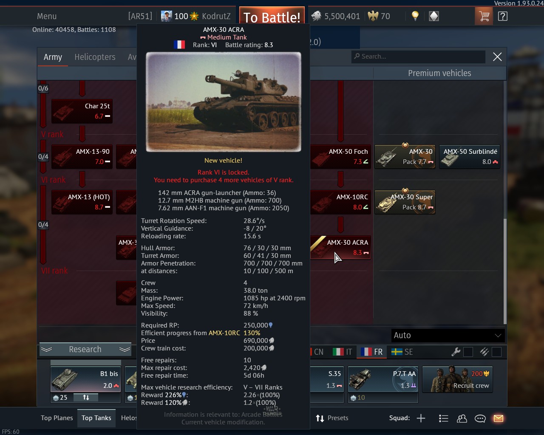Open the shopping cart store icon
The image size is (544, 435).
[484, 16]
